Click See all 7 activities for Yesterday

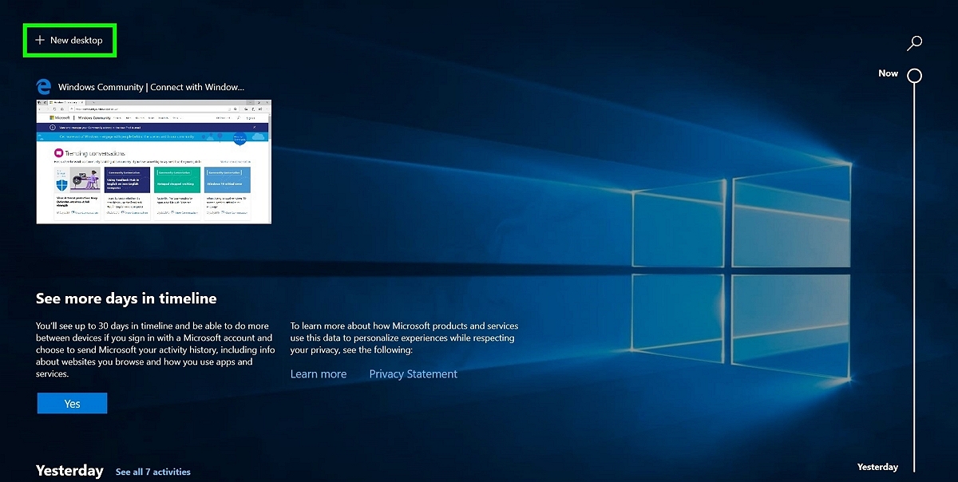(152, 472)
